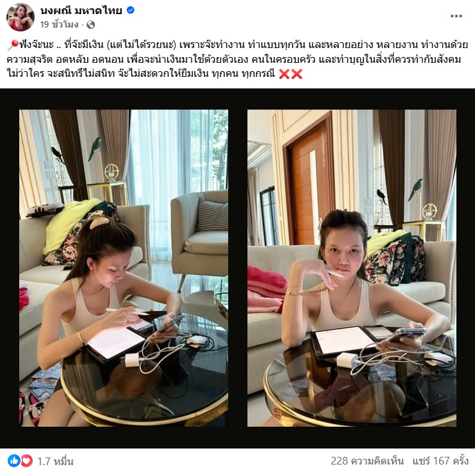Open the 228 ความคิดเห็น comments
475x469 pixels.
click(x=367, y=461)
